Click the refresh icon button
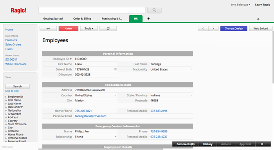Screen dimensions: 274x150 108,29
